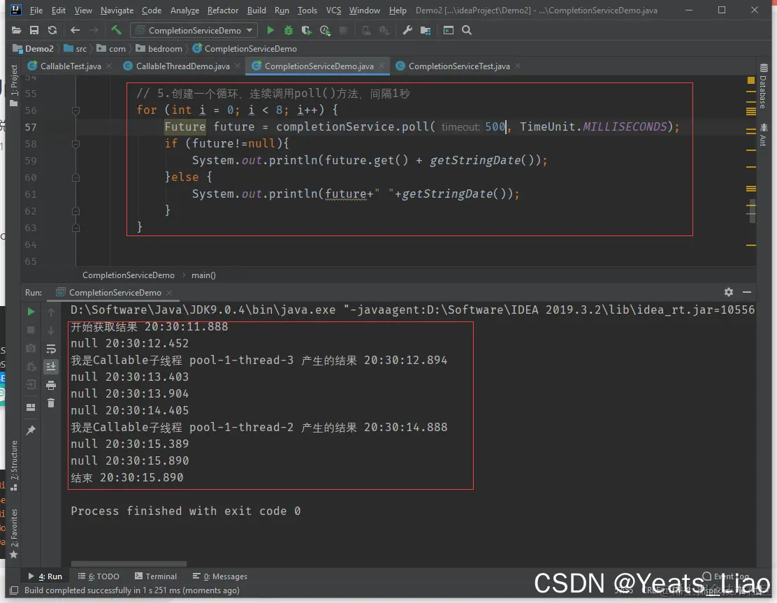This screenshot has width=777, height=603.
Task: Open the Ant tool window
Action: pyautogui.click(x=763, y=134)
